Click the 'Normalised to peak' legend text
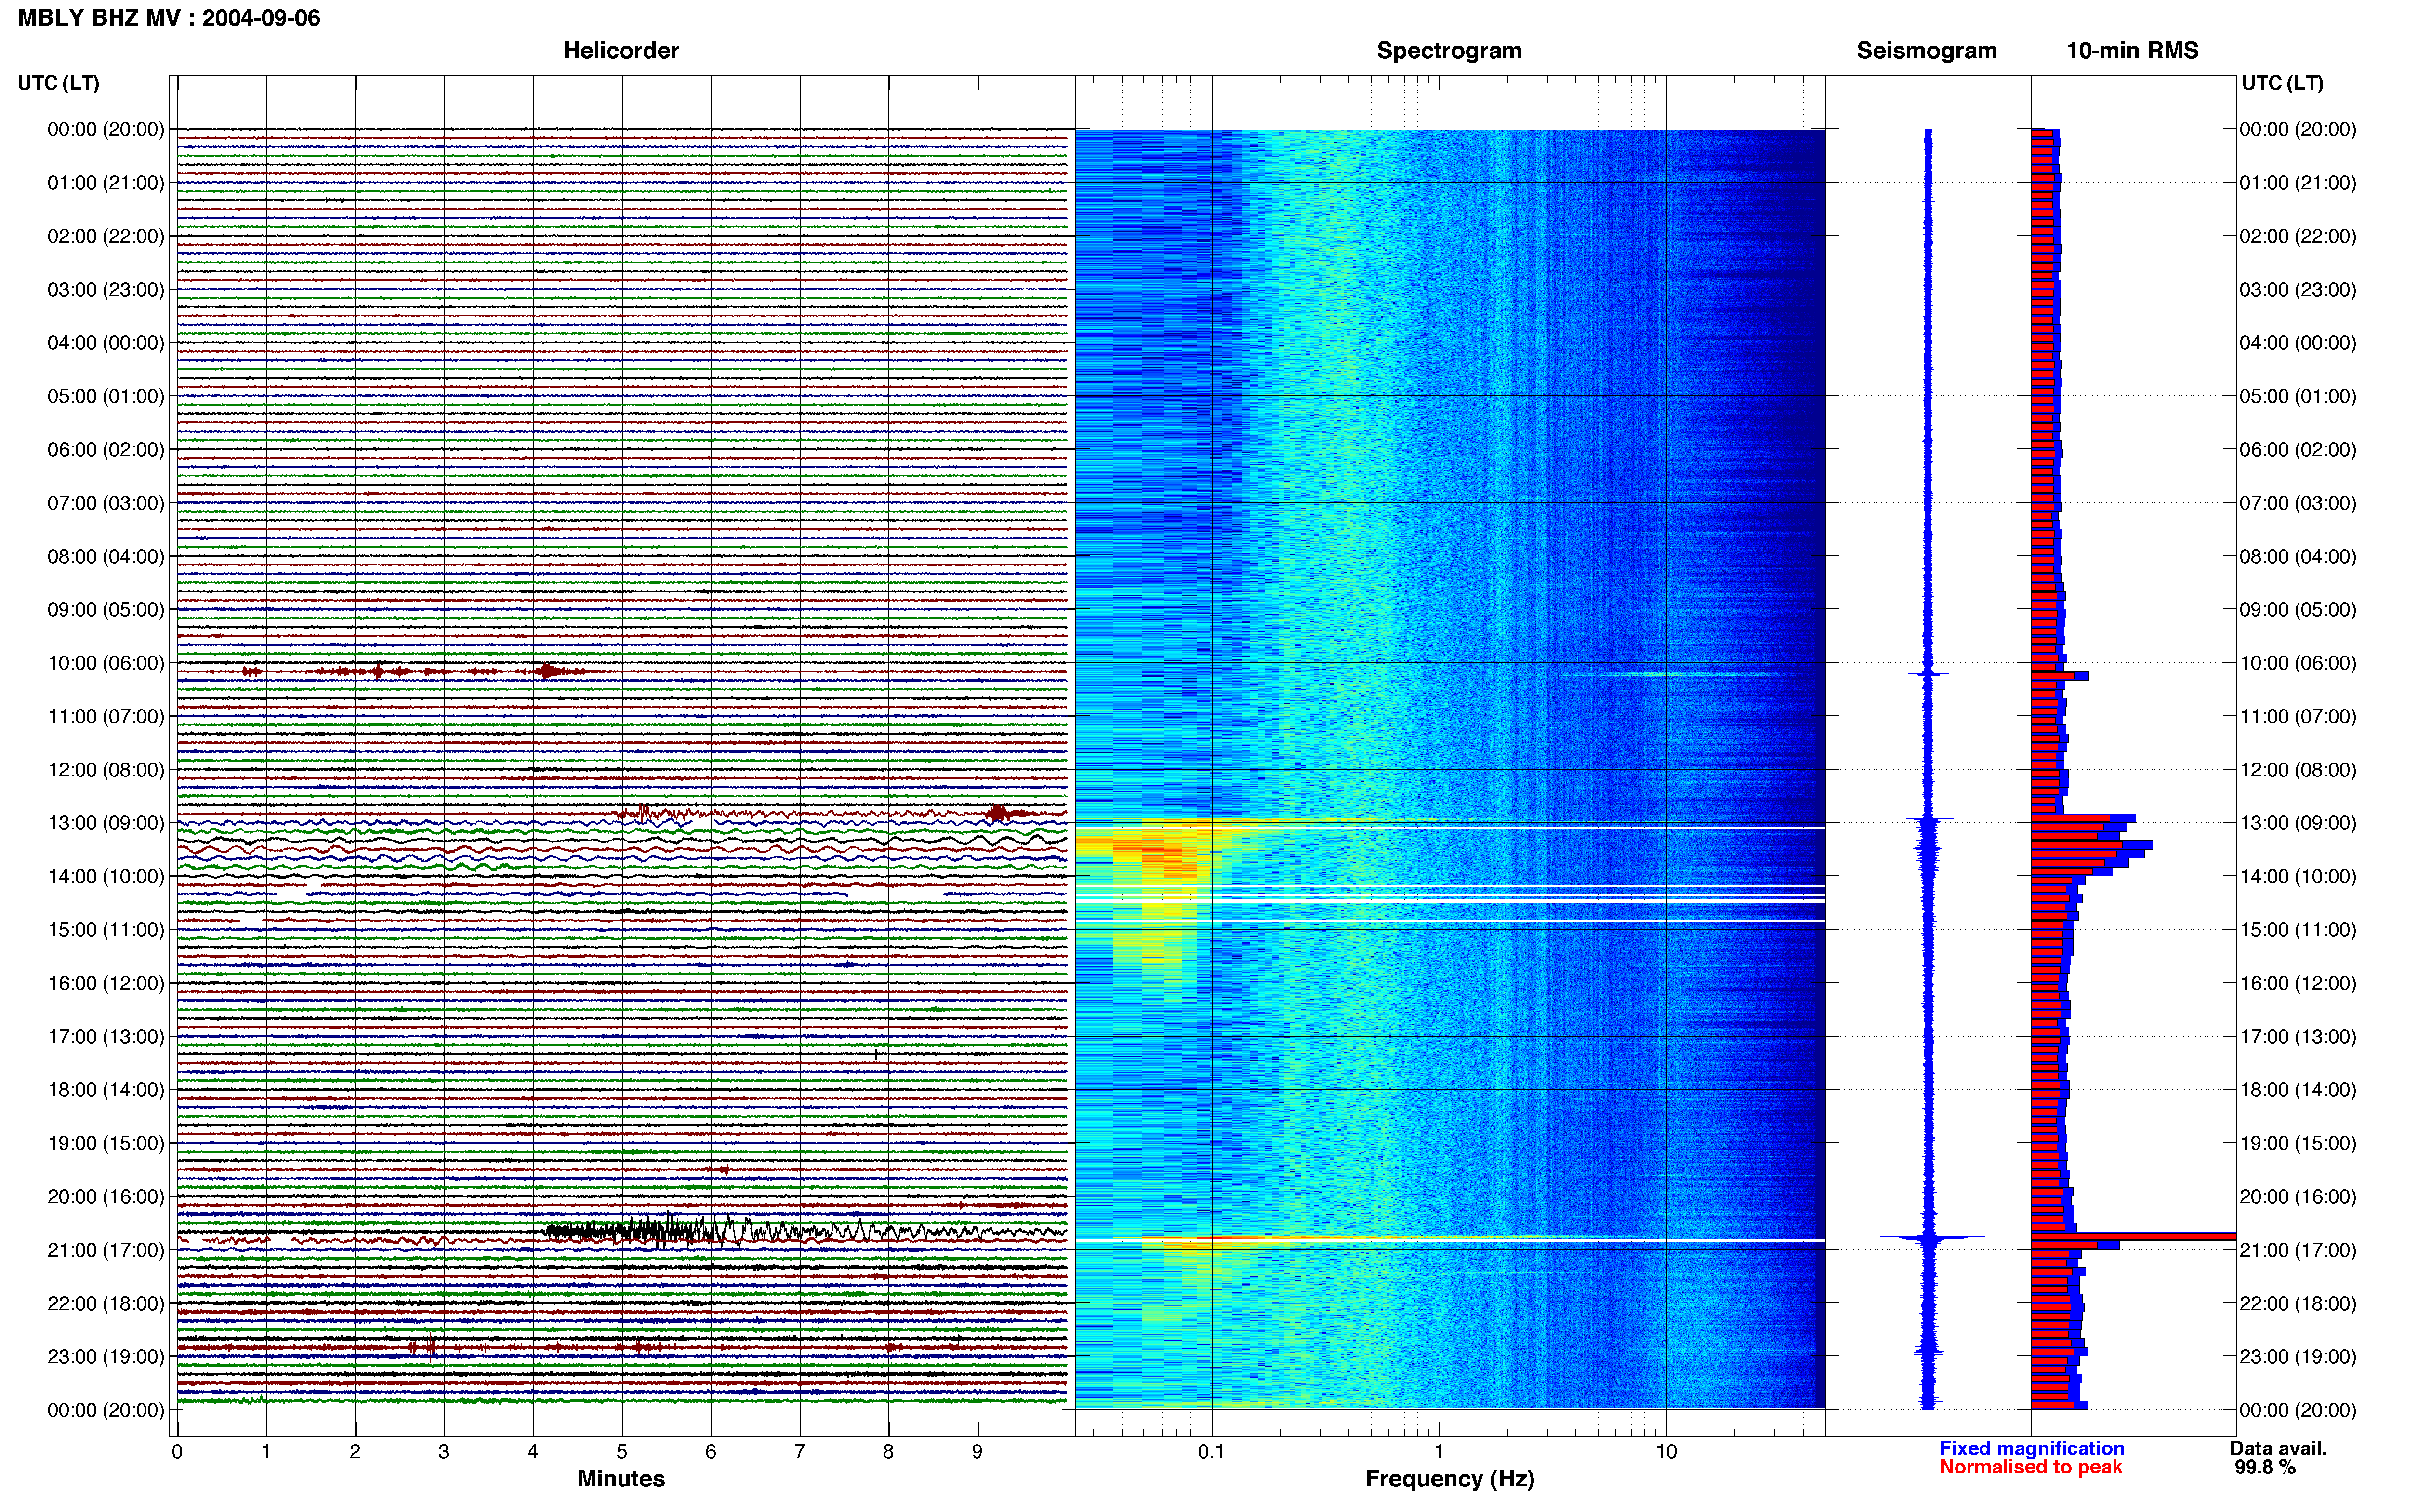 coord(2030,1467)
